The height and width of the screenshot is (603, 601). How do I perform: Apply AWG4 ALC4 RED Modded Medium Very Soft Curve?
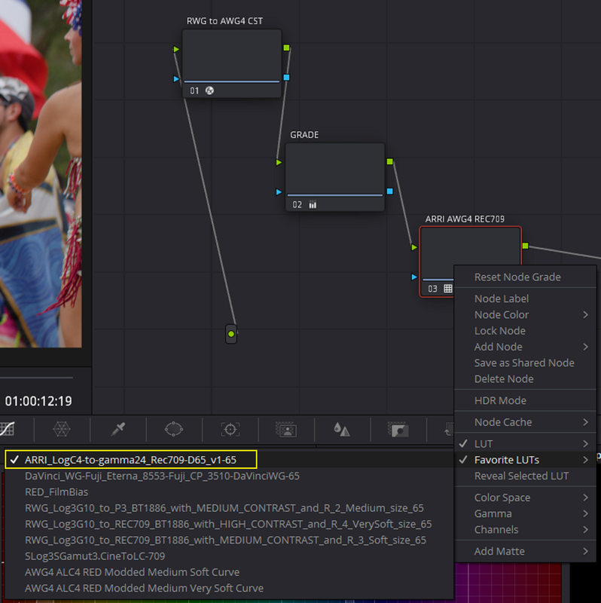(229, 588)
